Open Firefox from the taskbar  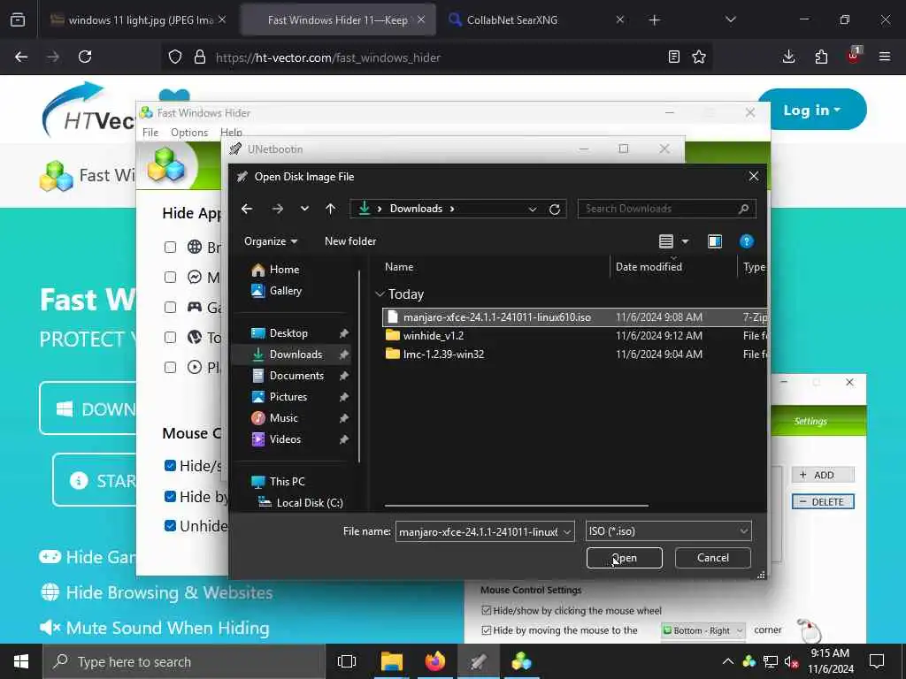pos(435,661)
